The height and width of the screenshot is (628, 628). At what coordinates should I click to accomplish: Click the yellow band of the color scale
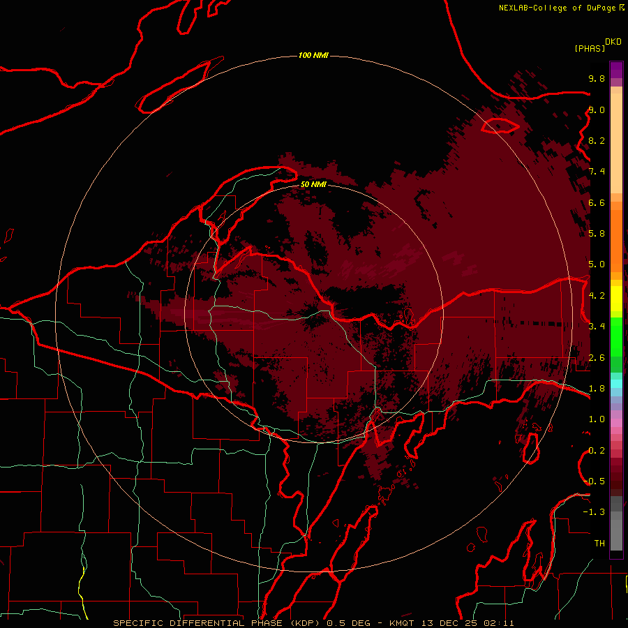[x=616, y=299]
